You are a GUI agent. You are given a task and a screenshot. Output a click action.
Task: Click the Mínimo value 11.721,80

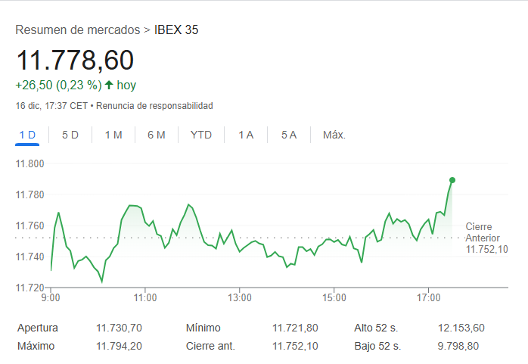295,328
